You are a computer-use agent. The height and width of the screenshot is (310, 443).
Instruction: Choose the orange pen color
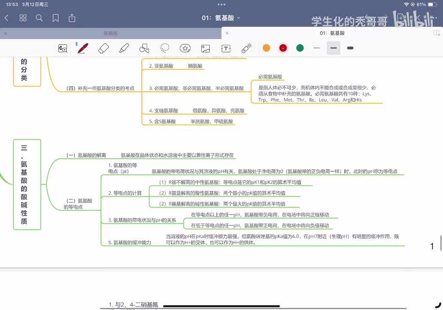click(x=266, y=48)
